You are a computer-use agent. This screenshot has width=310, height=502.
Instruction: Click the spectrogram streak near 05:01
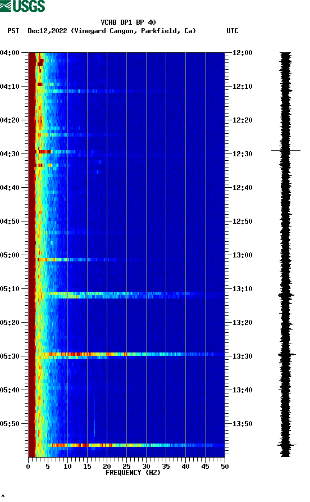click(x=77, y=260)
